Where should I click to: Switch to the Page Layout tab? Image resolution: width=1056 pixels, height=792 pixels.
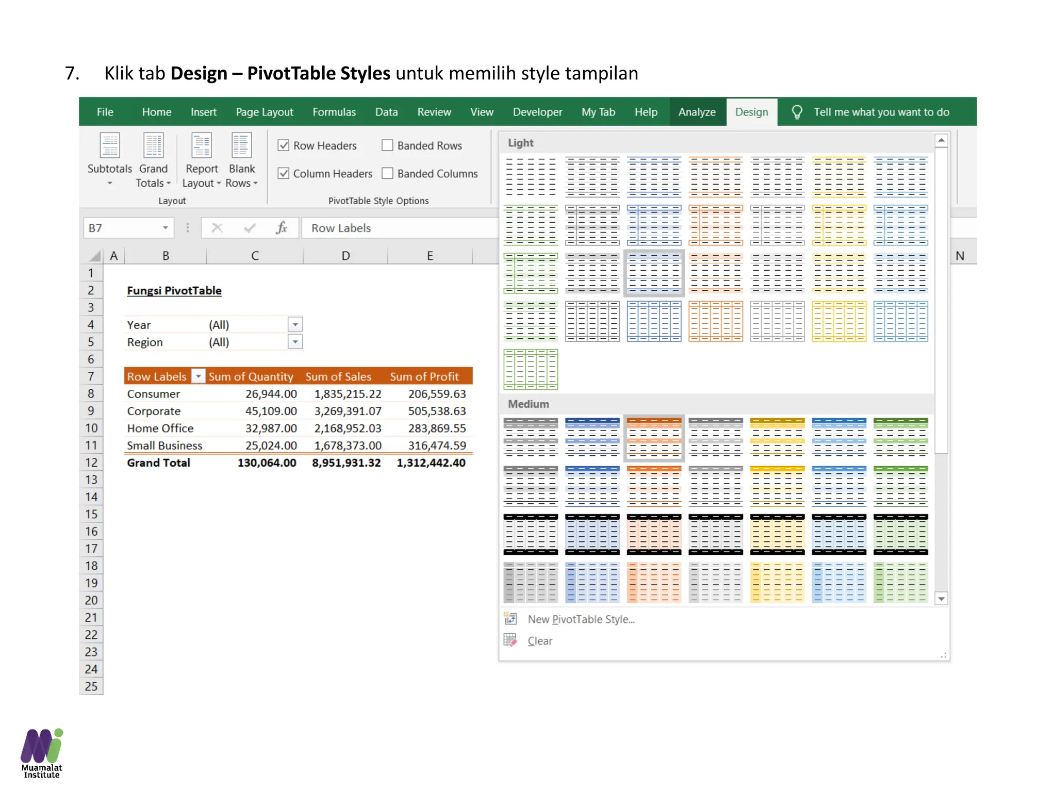[265, 112]
